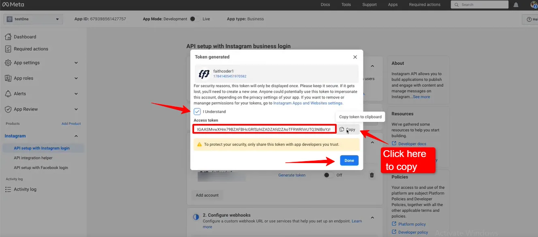Open the notifications bell
538x237 pixels.
(516, 5)
